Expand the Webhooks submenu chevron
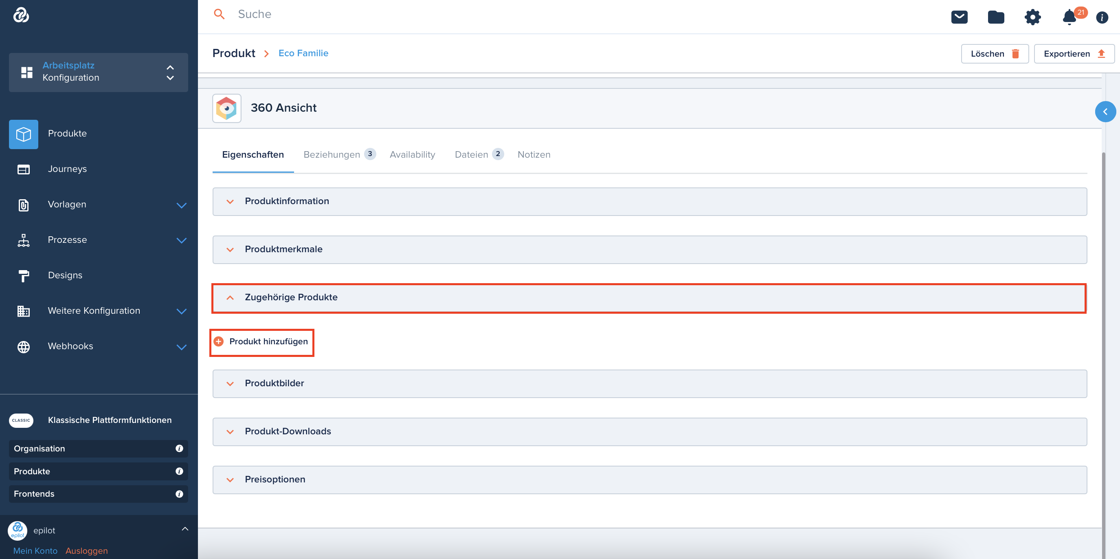Screen dimensions: 1120x559 click(x=182, y=347)
